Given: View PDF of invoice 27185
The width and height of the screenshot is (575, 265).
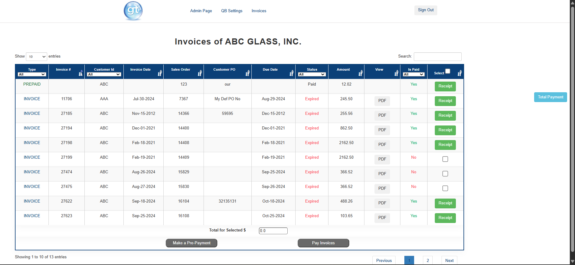Looking at the screenshot, I should 382,115.
